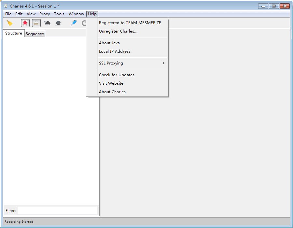This screenshot has height=228, width=293.
Task: Open the Edit menu
Action: 19,14
